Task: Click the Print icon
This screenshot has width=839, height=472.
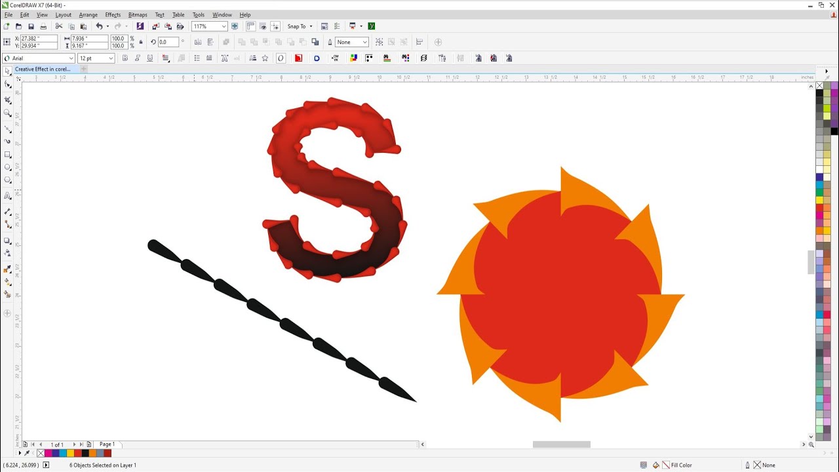Action: (x=43, y=26)
